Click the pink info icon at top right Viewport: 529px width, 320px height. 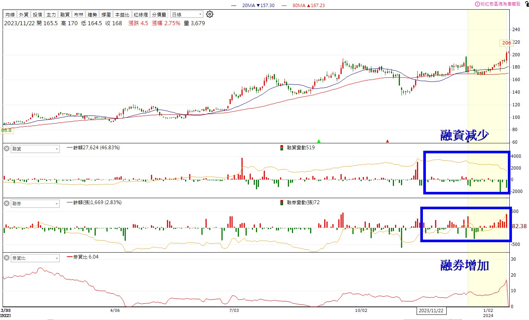477,4
